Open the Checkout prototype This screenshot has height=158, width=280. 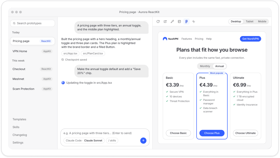[32, 69]
